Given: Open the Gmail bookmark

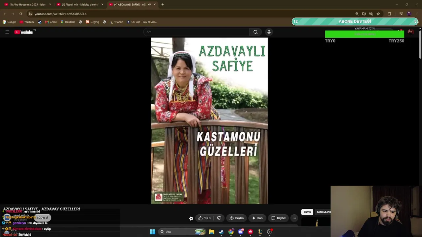Looking at the screenshot, I should click(51, 22).
